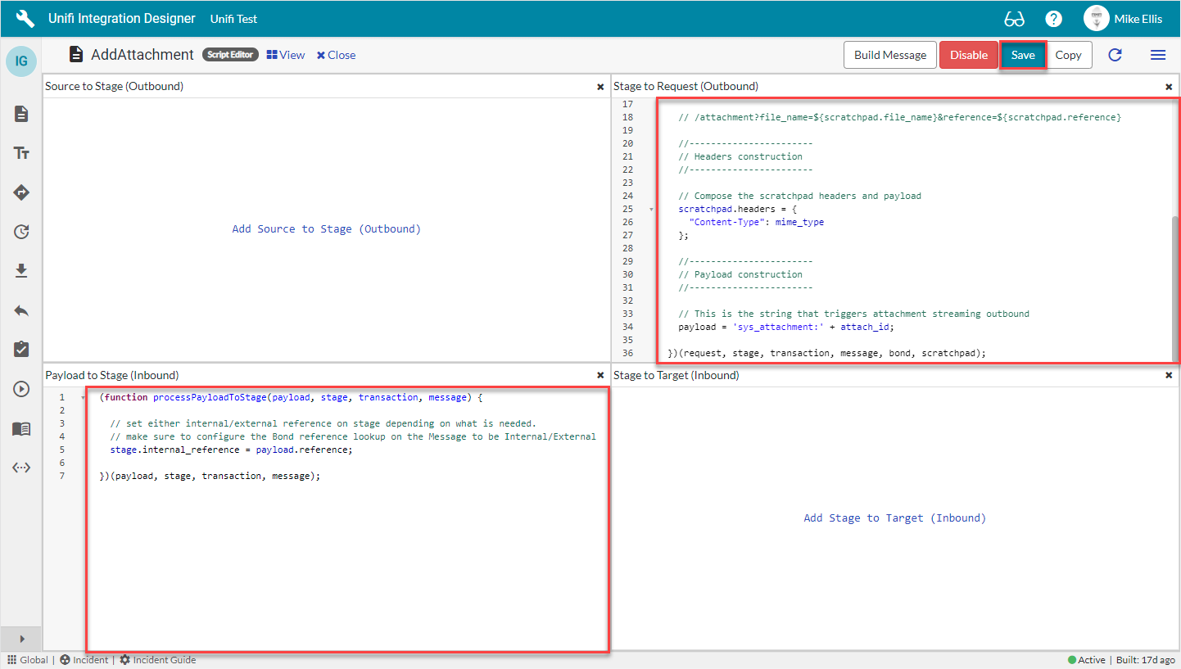Close the Stage to Request (Outbound) panel
The image size is (1181, 669).
(1169, 87)
